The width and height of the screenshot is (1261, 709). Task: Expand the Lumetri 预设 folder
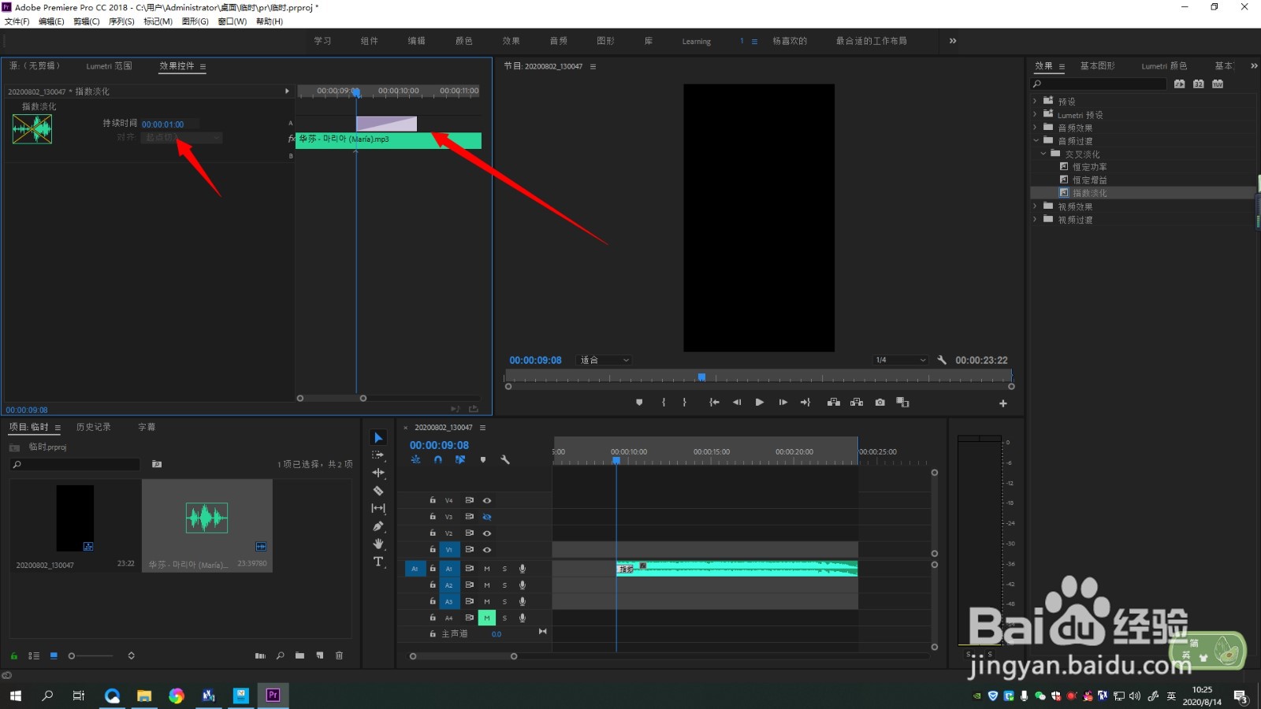(1035, 114)
